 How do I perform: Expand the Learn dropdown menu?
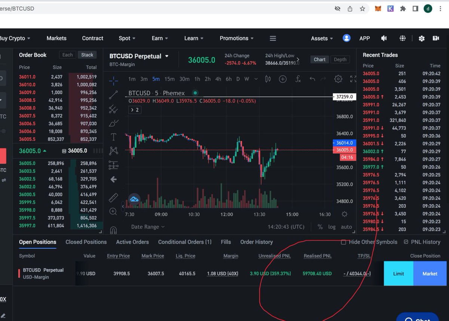point(194,38)
